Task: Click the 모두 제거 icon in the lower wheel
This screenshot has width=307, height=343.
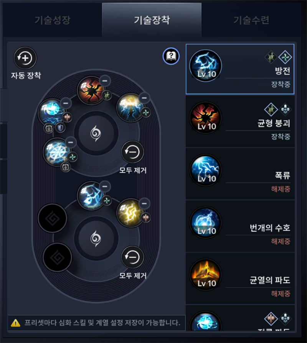Action: 132,257
